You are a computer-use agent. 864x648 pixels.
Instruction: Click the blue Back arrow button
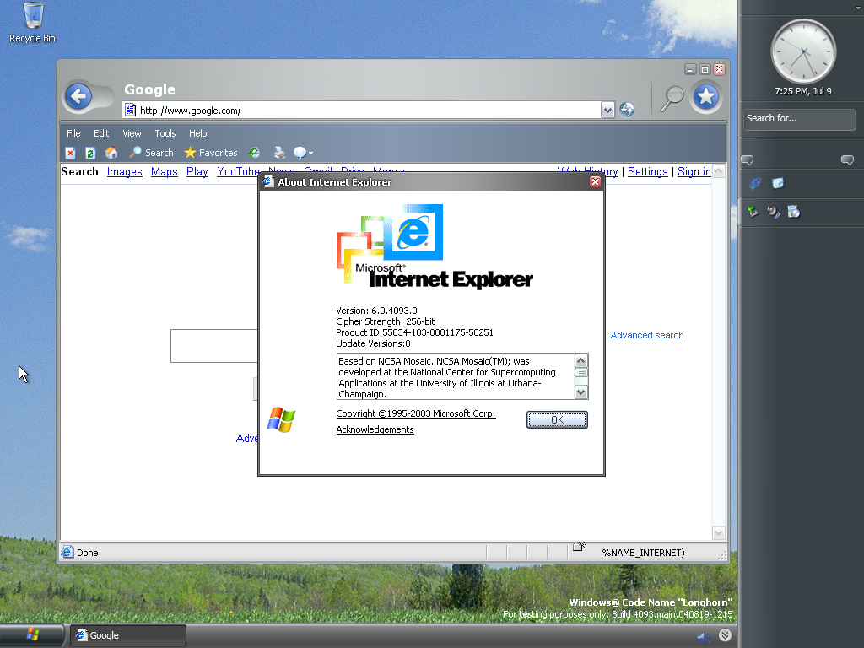78,97
